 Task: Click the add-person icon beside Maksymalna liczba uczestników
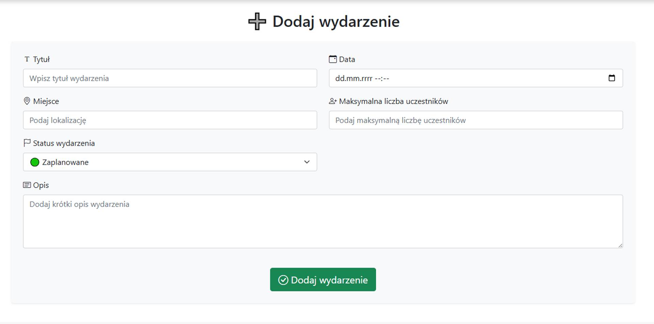tap(333, 101)
